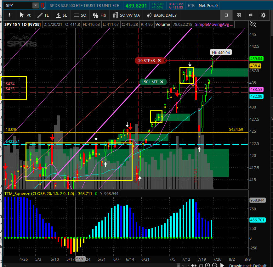Image resolution: width=273 pixels, height=267 pixels.
Task: Toggle the pin icon in drawing toolbar
Action: click(10, 15)
